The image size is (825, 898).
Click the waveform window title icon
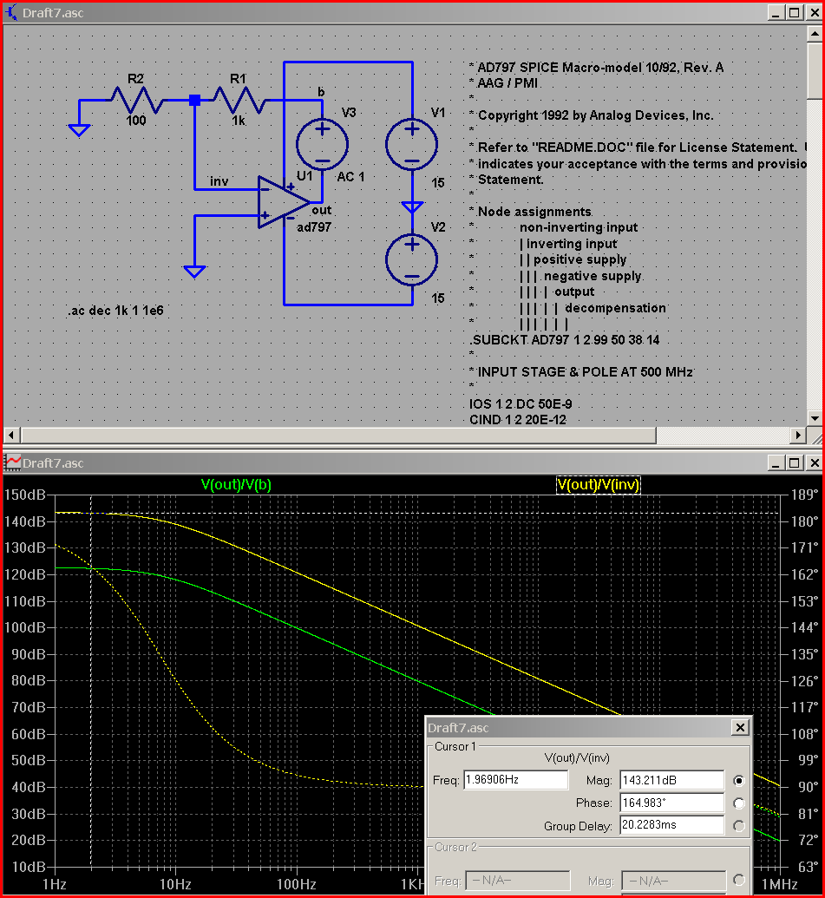coord(12,462)
